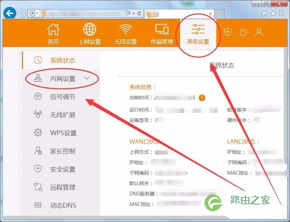Select 内网设置 in the sidebar
The height and width of the screenshot is (222, 290).
click(x=61, y=78)
